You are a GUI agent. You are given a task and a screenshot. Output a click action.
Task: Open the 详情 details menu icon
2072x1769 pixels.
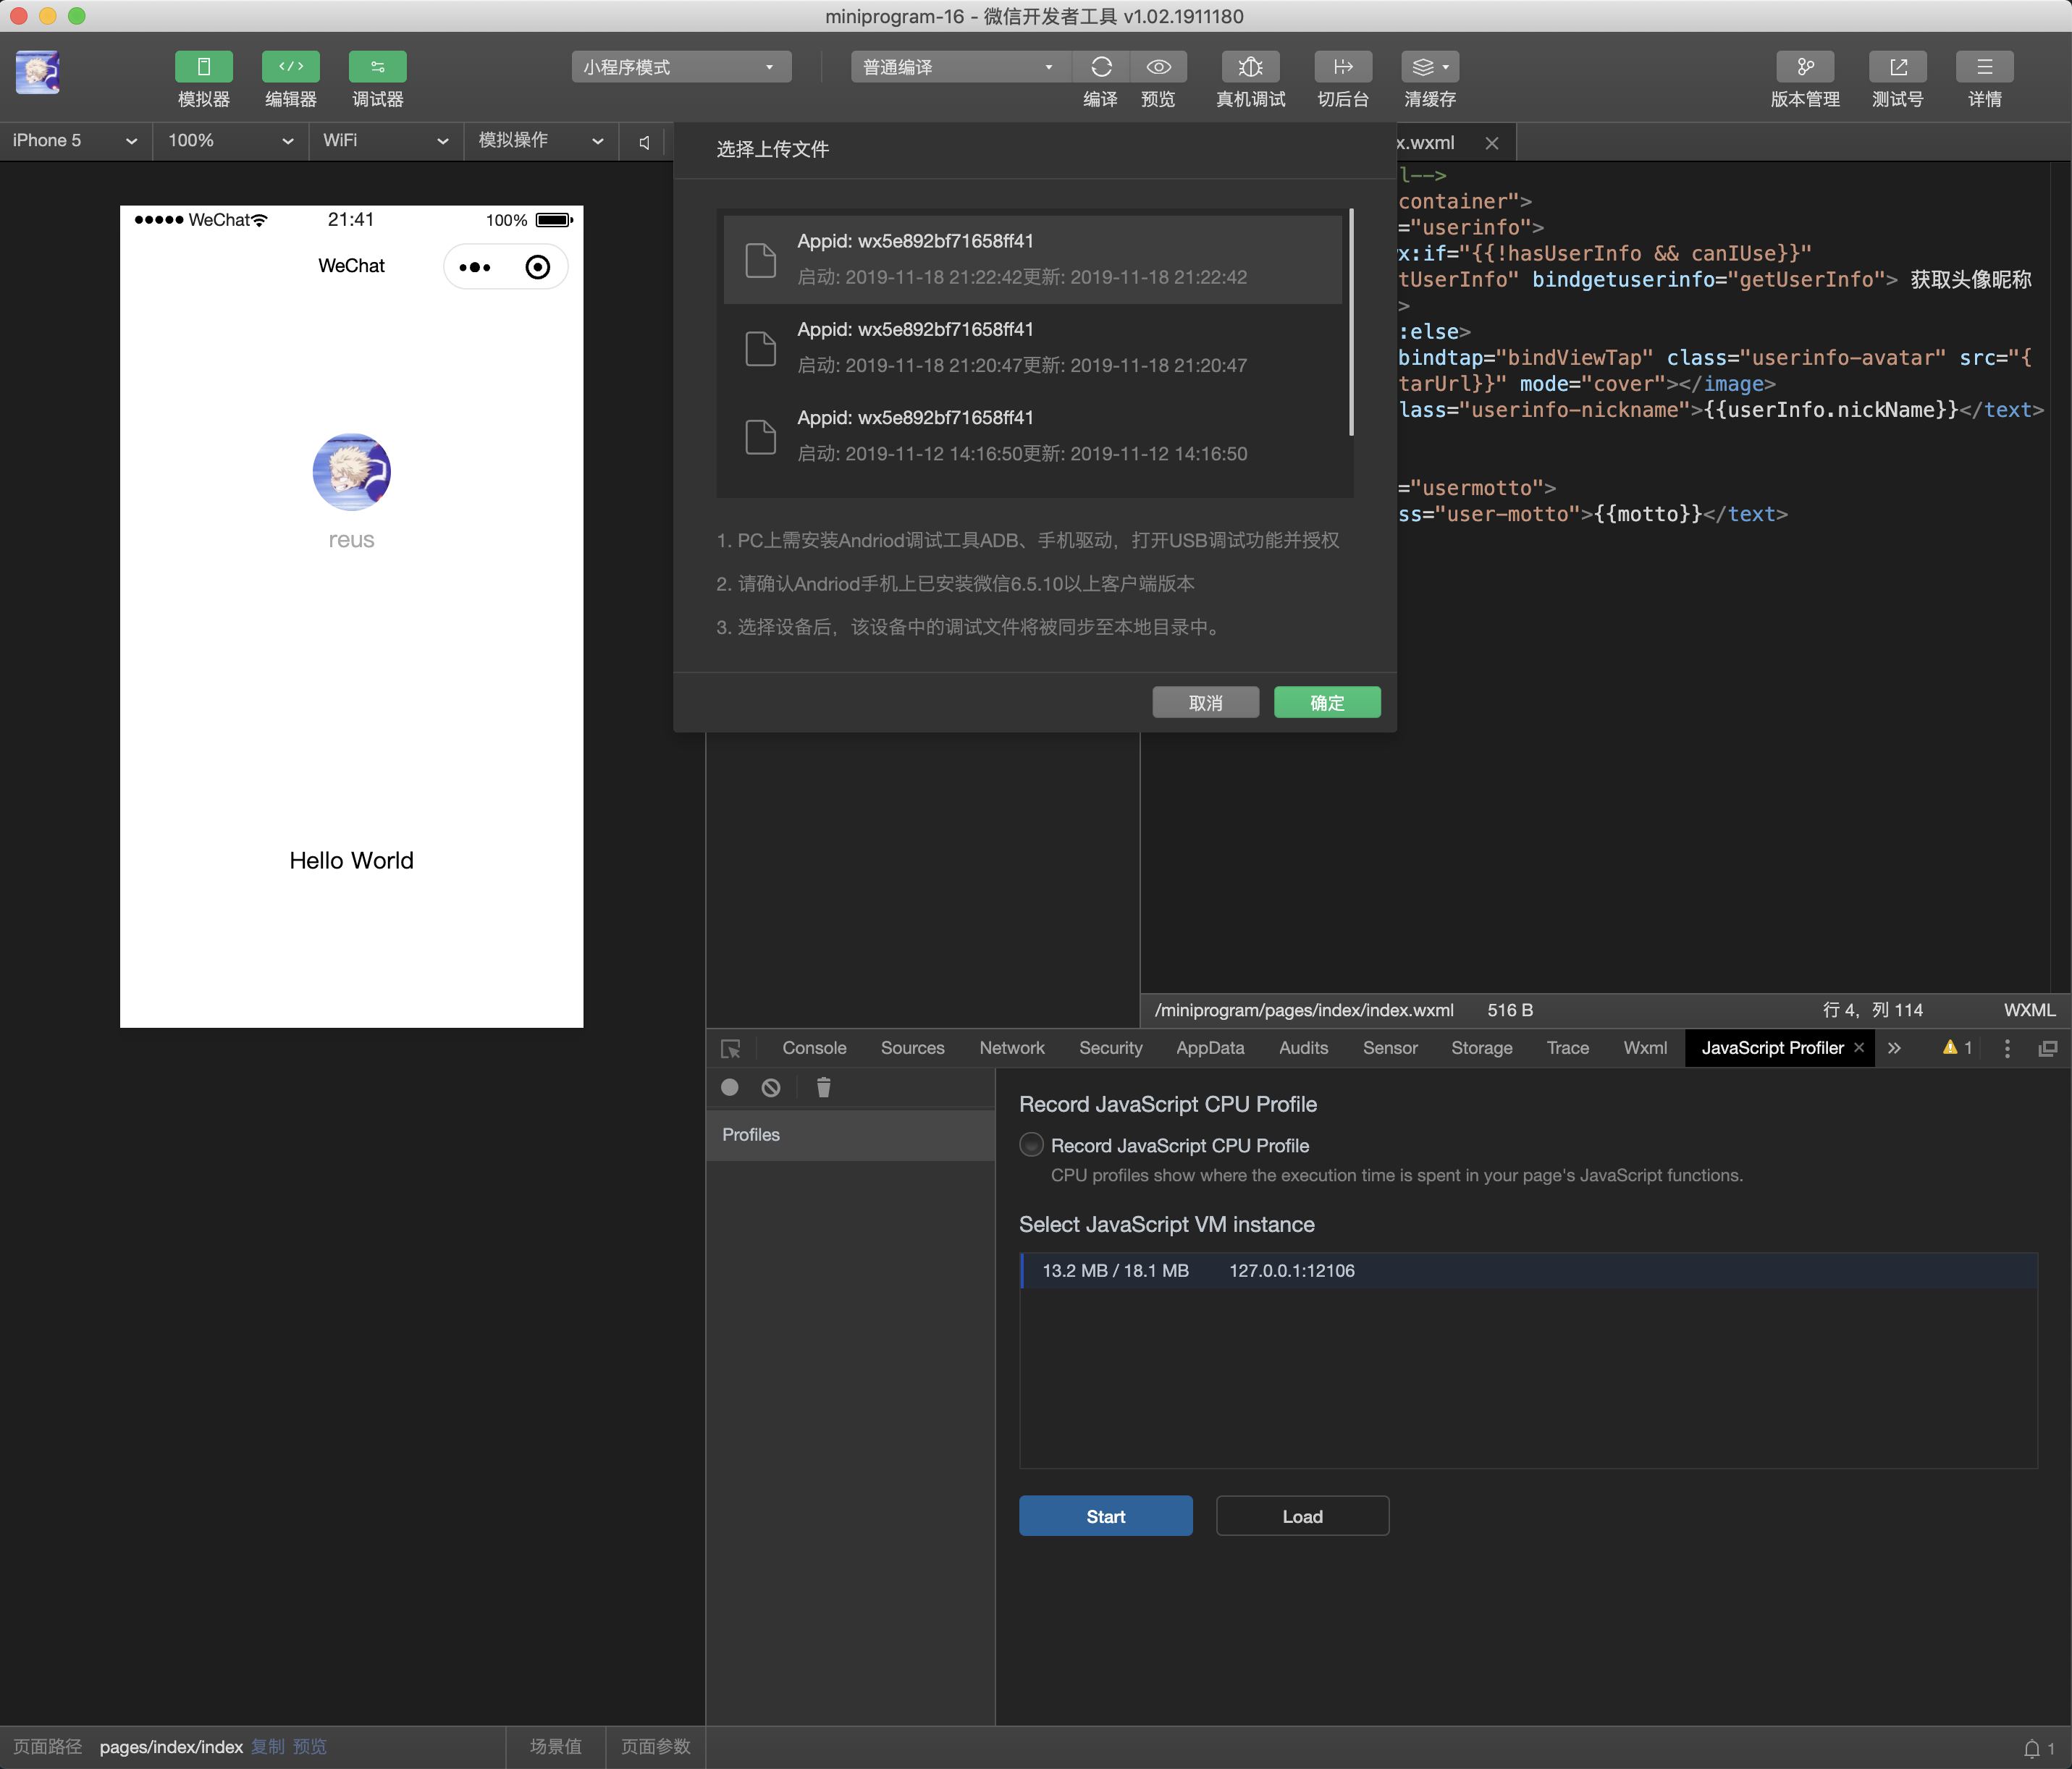tap(1985, 67)
